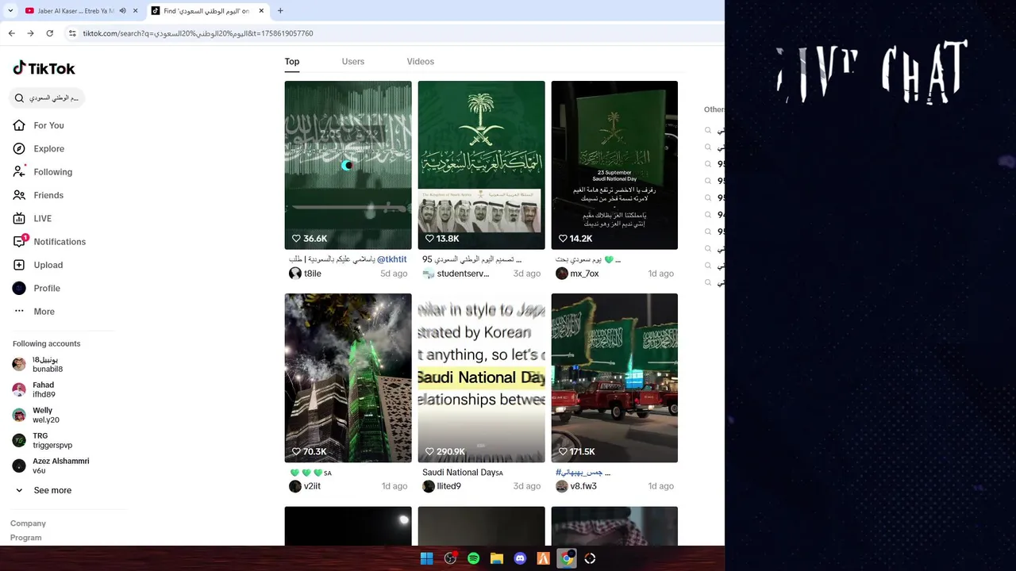The height and width of the screenshot is (571, 1016).
Task: Open Notifications panel
Action: (60, 241)
